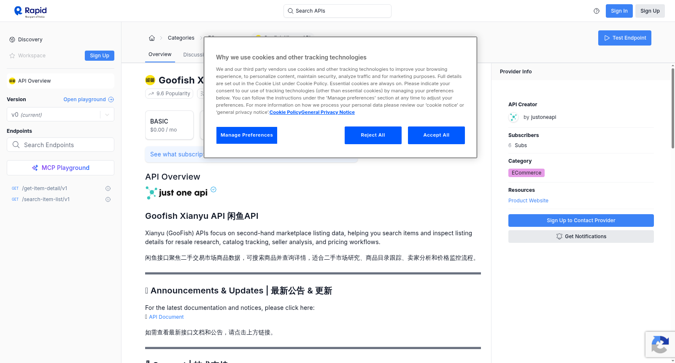
Task: Click the Goofish Xianyu API logo
Action: (x=150, y=80)
